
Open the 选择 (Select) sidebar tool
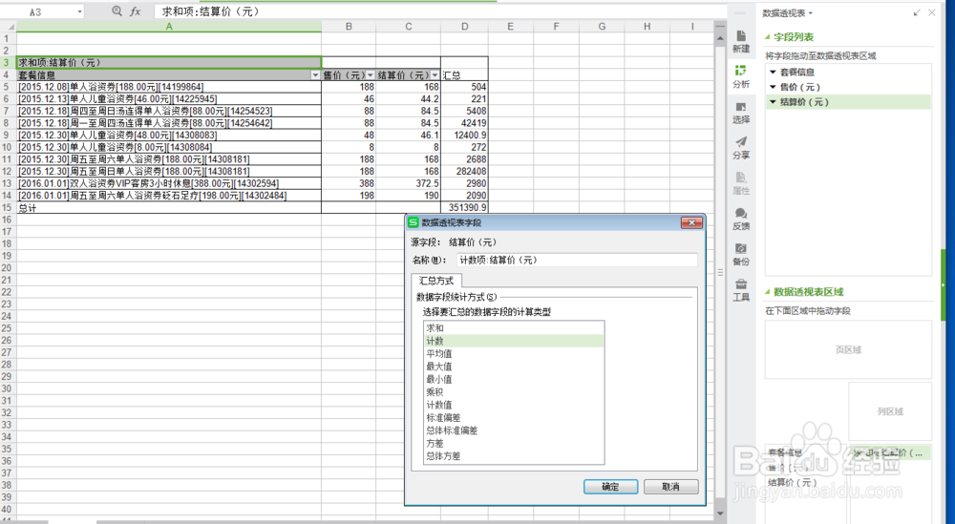click(741, 113)
